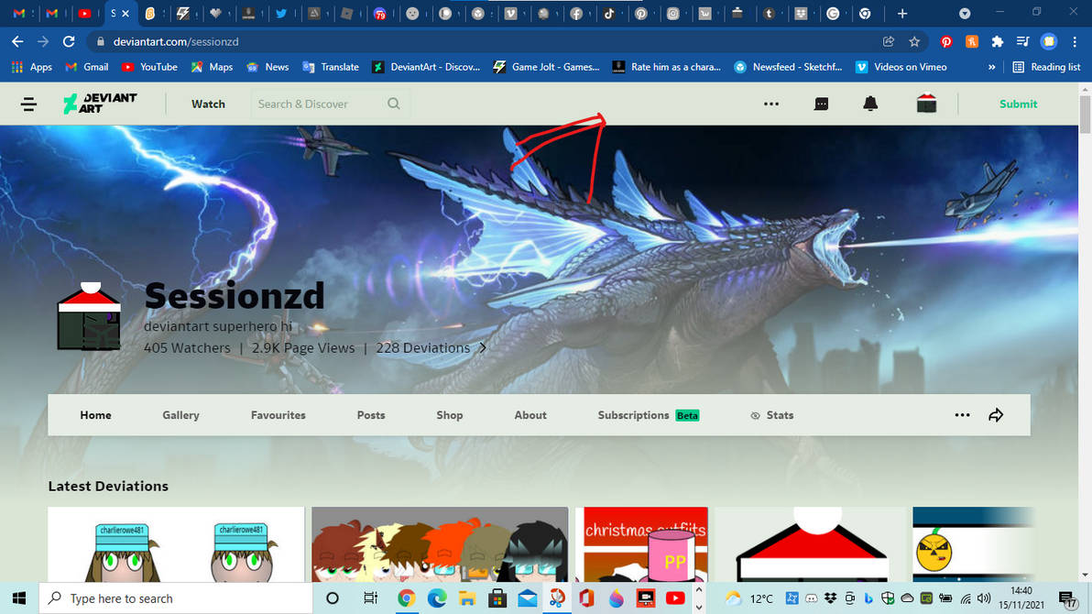1092x614 pixels.
Task: Open File Explorer from taskbar
Action: (x=466, y=598)
